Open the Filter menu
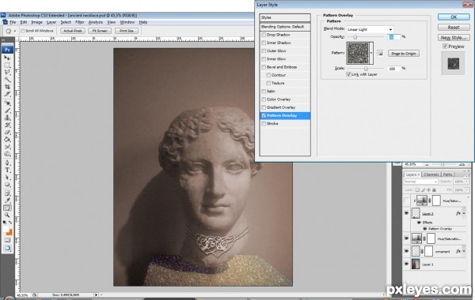This screenshot has height=300, width=475. 79,22
